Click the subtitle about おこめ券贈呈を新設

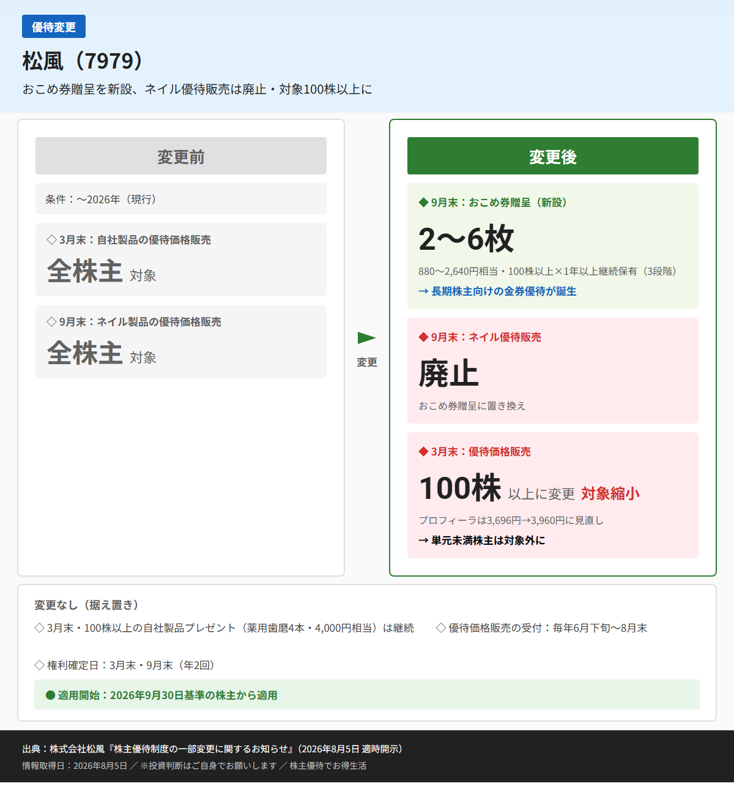[x=197, y=89]
